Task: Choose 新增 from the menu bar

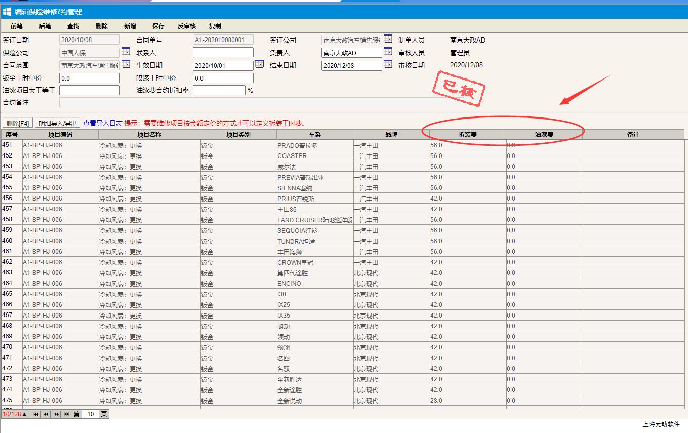Action: pyautogui.click(x=130, y=26)
